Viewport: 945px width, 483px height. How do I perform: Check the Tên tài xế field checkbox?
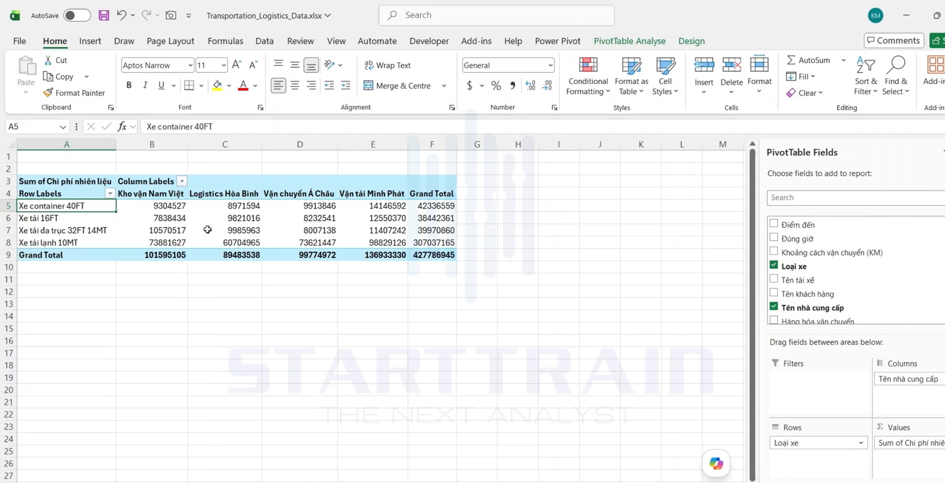[x=774, y=279]
